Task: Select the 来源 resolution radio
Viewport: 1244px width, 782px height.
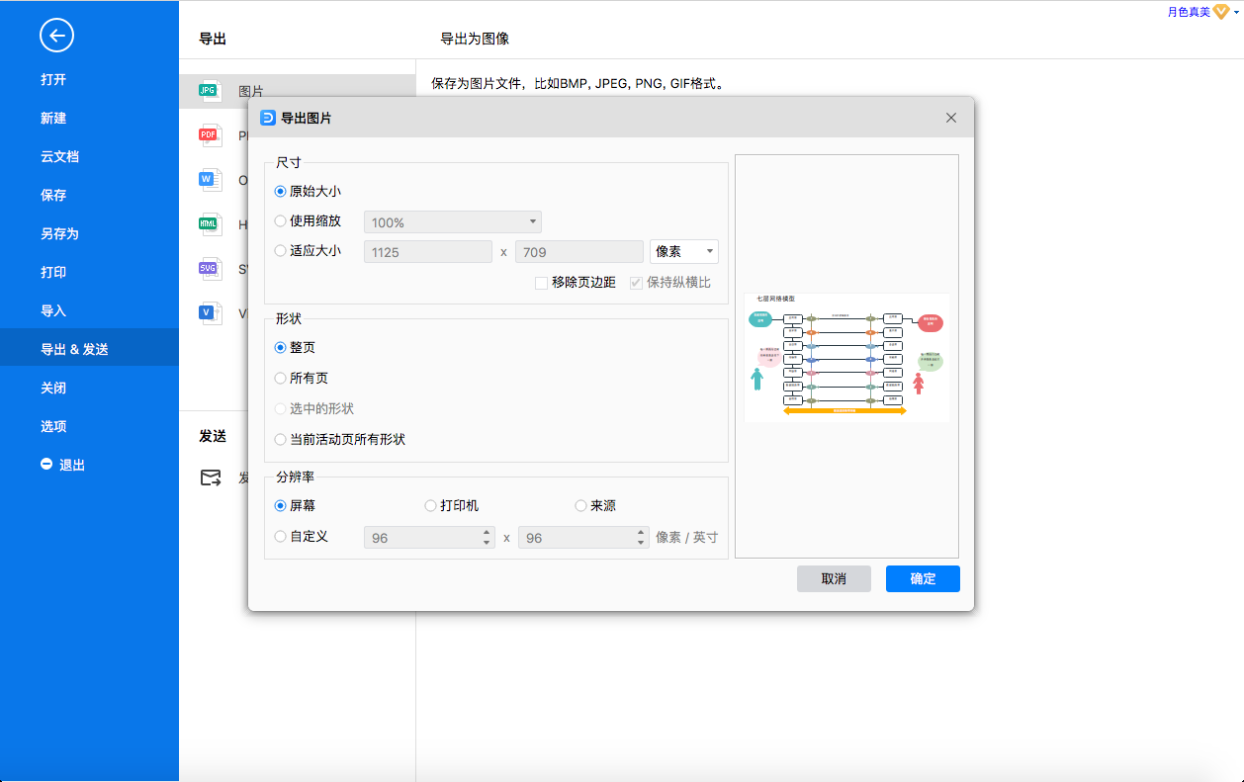Action: [595, 505]
